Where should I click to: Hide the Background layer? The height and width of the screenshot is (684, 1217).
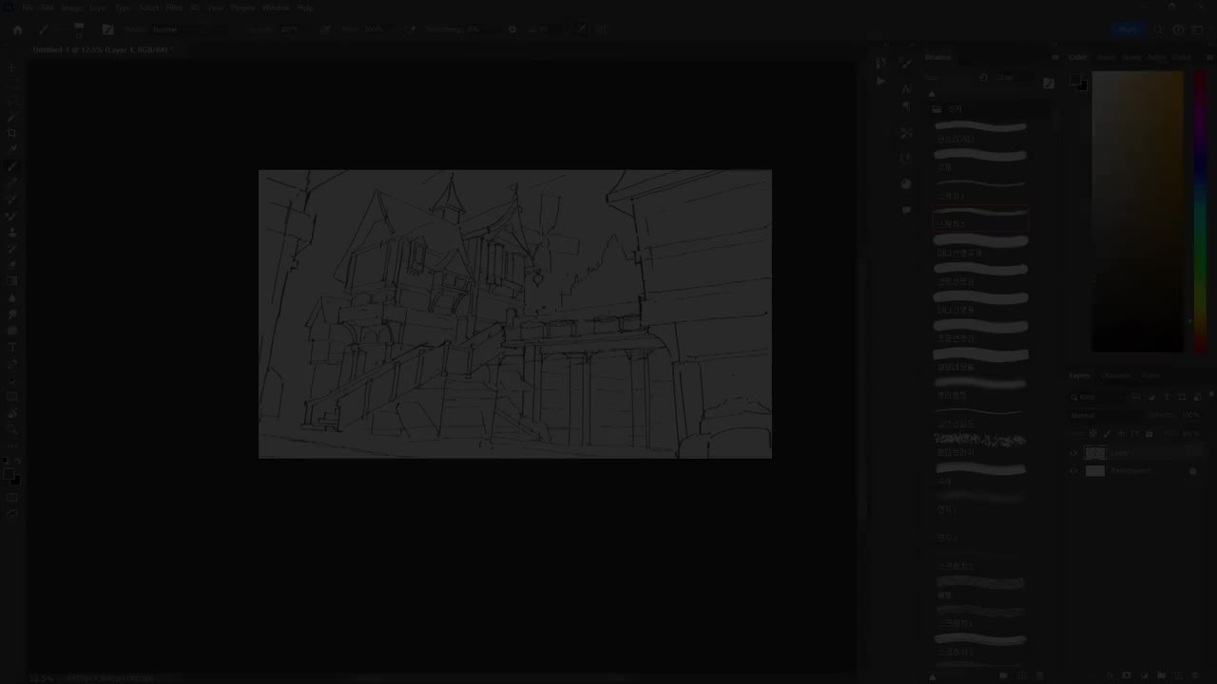[x=1074, y=470]
